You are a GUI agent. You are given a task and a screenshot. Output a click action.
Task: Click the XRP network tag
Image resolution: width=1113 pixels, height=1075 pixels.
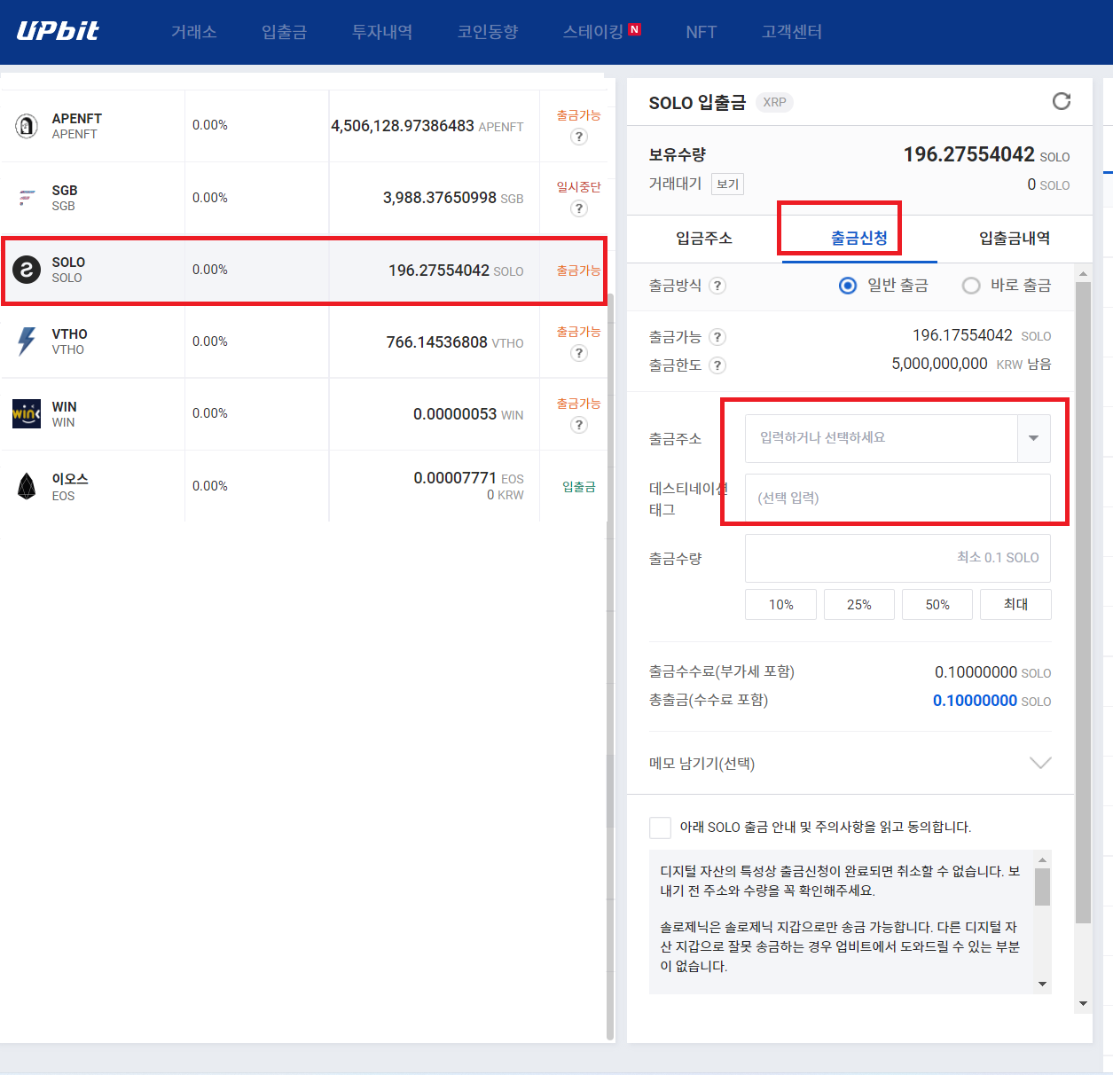pyautogui.click(x=774, y=102)
